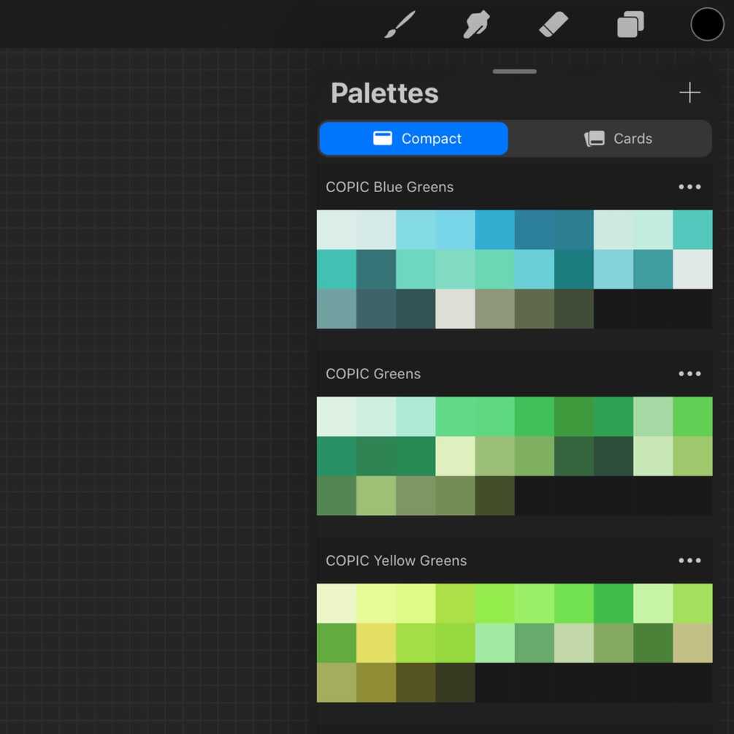This screenshot has height=734, width=734.
Task: Select the Smudge tool
Action: pos(476,24)
